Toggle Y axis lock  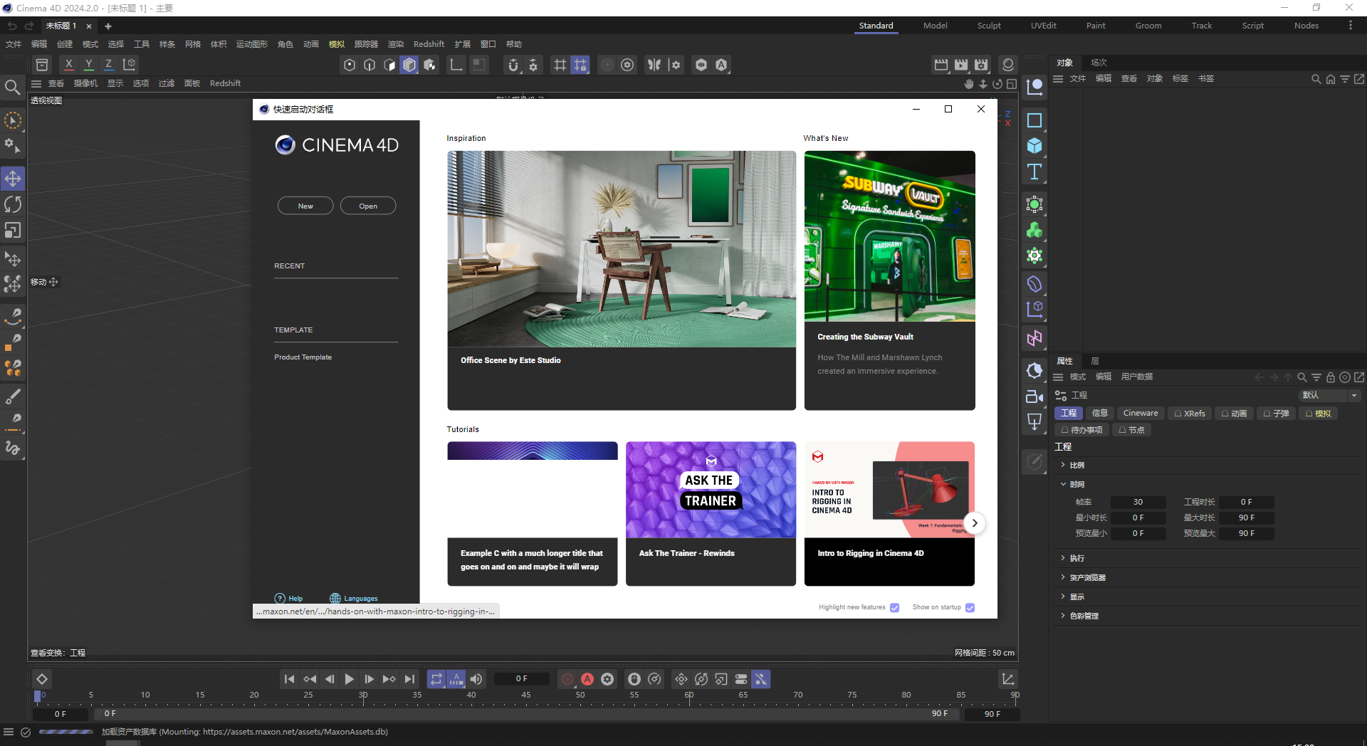coord(89,65)
